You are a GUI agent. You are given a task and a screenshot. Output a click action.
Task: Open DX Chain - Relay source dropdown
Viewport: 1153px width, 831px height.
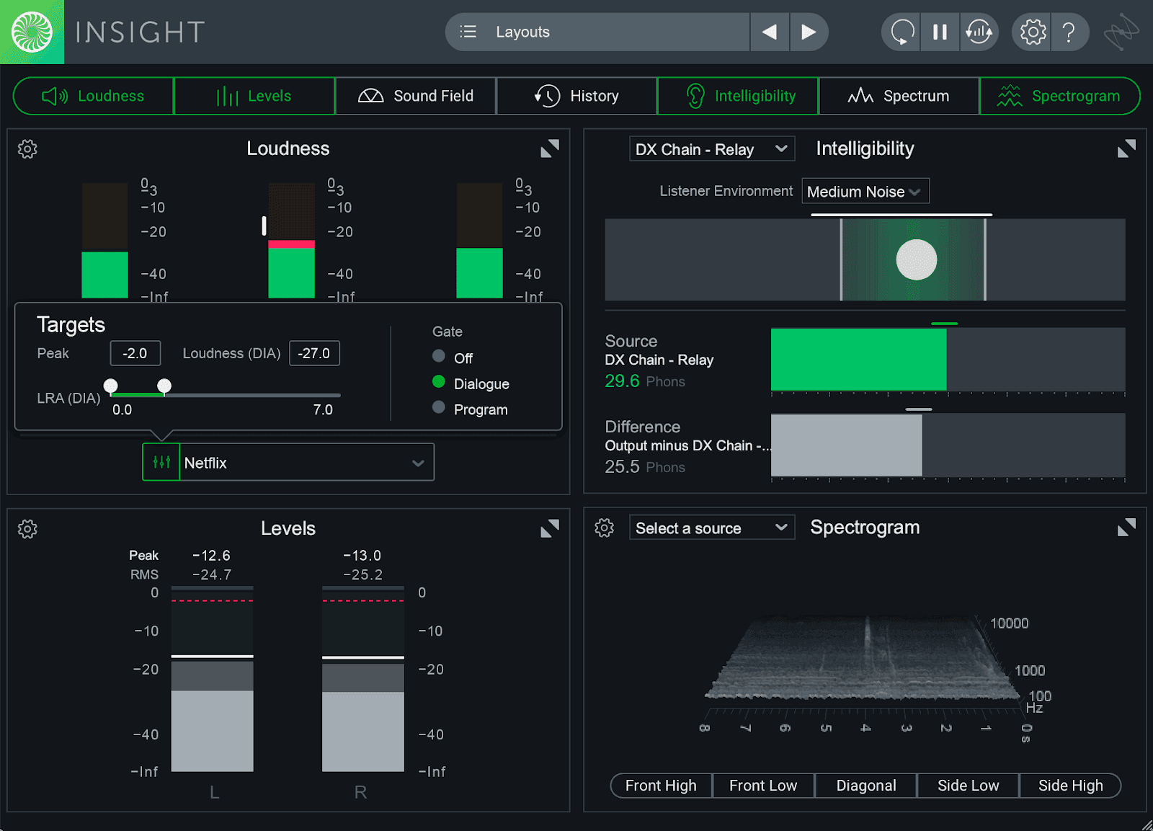[712, 149]
